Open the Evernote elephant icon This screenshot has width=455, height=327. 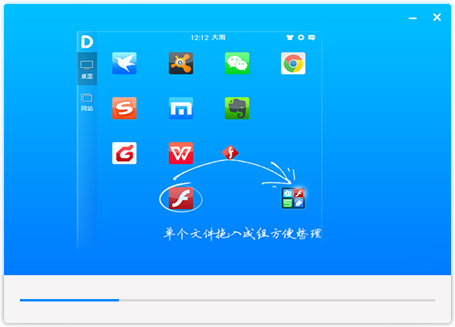[237, 108]
